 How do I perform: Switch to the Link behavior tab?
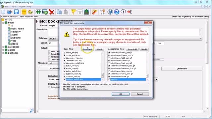[x=54, y=69]
